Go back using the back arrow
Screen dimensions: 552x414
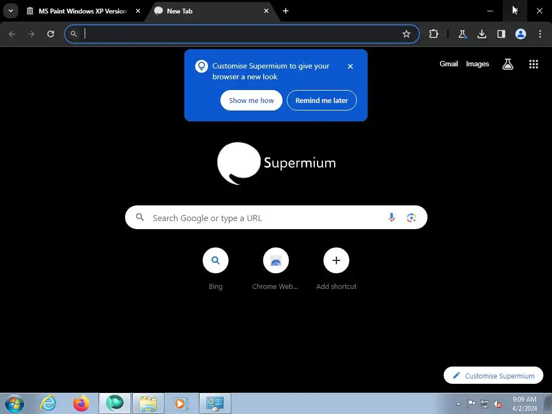12,34
